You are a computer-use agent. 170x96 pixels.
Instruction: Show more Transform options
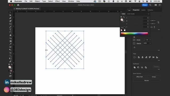coord(159,30)
